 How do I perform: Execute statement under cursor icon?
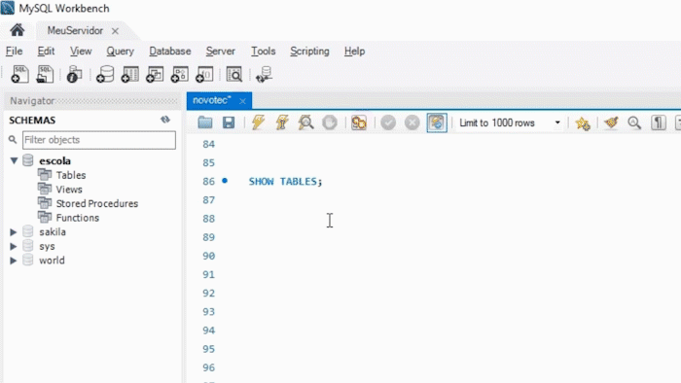(282, 122)
